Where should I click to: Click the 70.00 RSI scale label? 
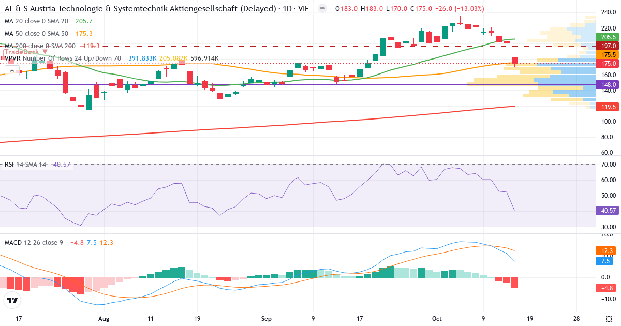[x=609, y=165]
